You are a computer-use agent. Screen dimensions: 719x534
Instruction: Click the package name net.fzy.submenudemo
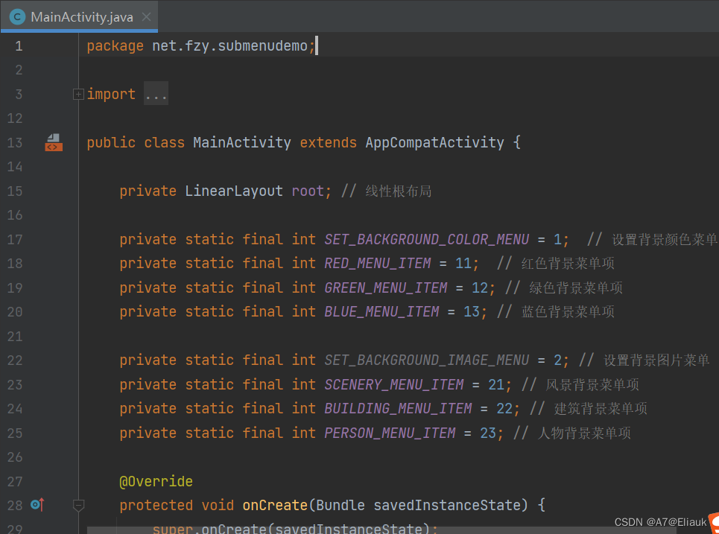[x=229, y=46]
